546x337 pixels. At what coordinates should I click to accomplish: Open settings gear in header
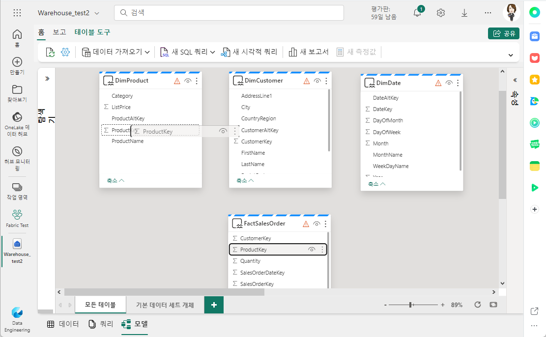click(x=440, y=13)
